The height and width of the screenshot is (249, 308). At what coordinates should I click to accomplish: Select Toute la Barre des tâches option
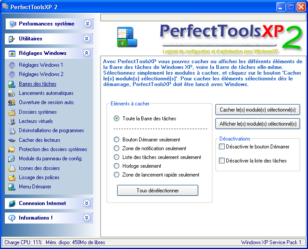coord(116,119)
